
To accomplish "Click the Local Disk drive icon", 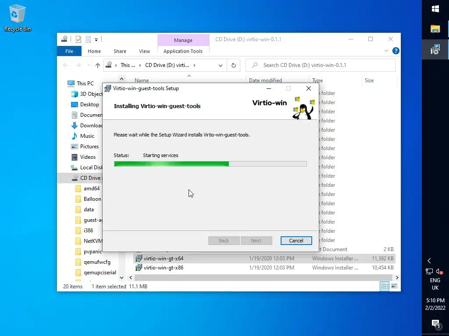I will pyautogui.click(x=75, y=168).
